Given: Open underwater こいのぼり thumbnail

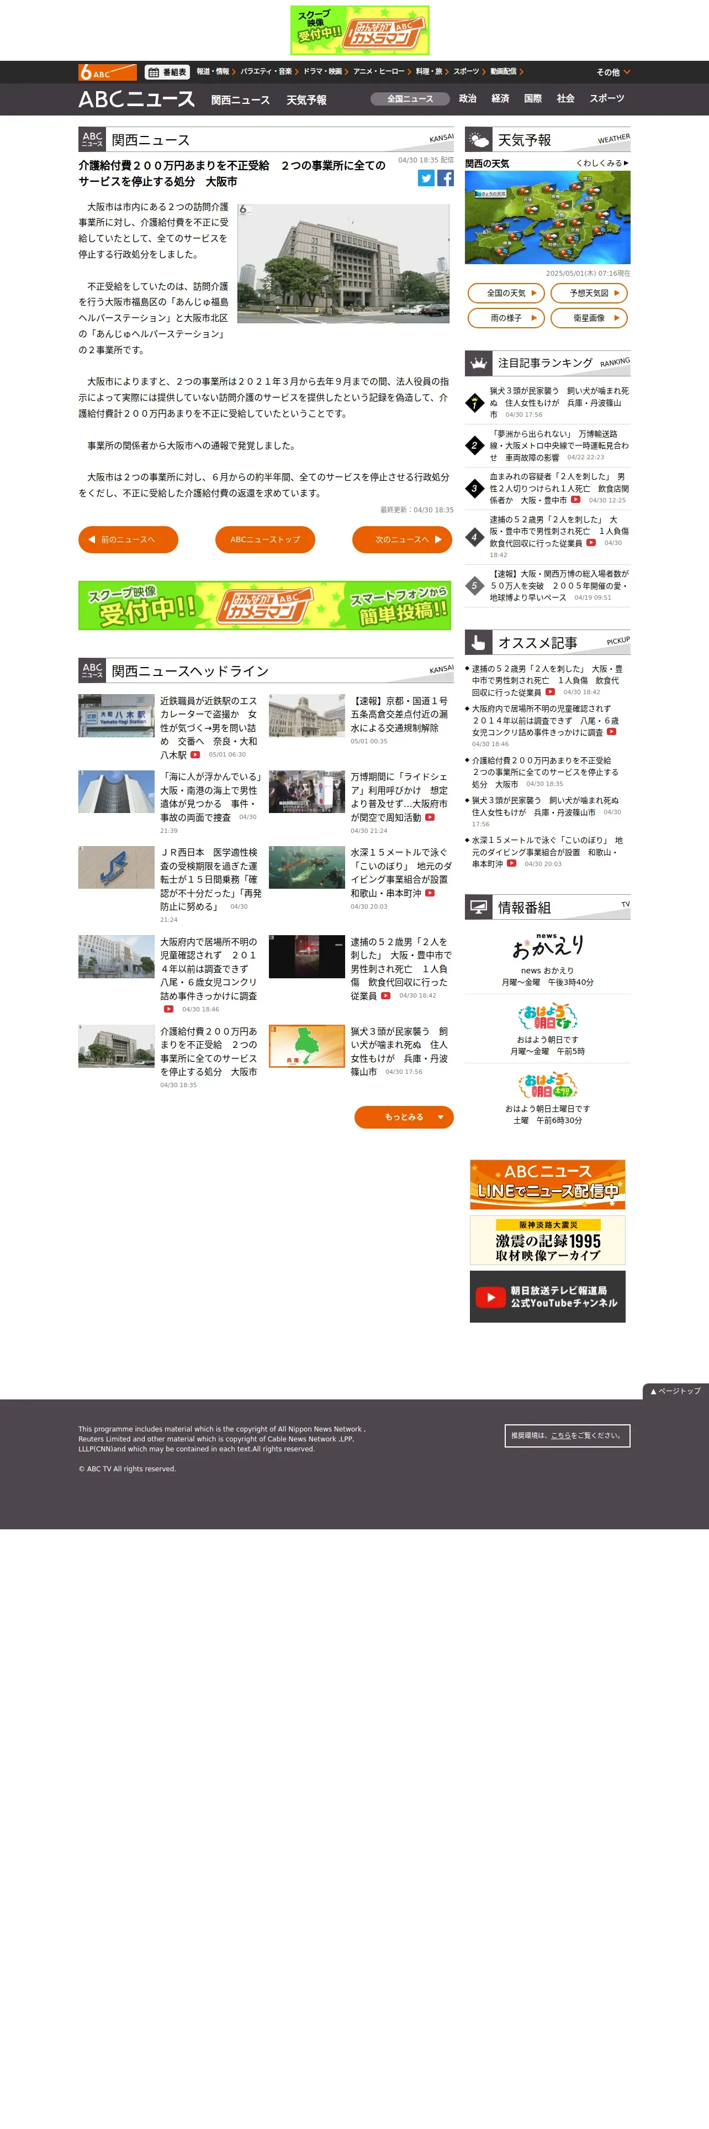Looking at the screenshot, I should tap(307, 868).
